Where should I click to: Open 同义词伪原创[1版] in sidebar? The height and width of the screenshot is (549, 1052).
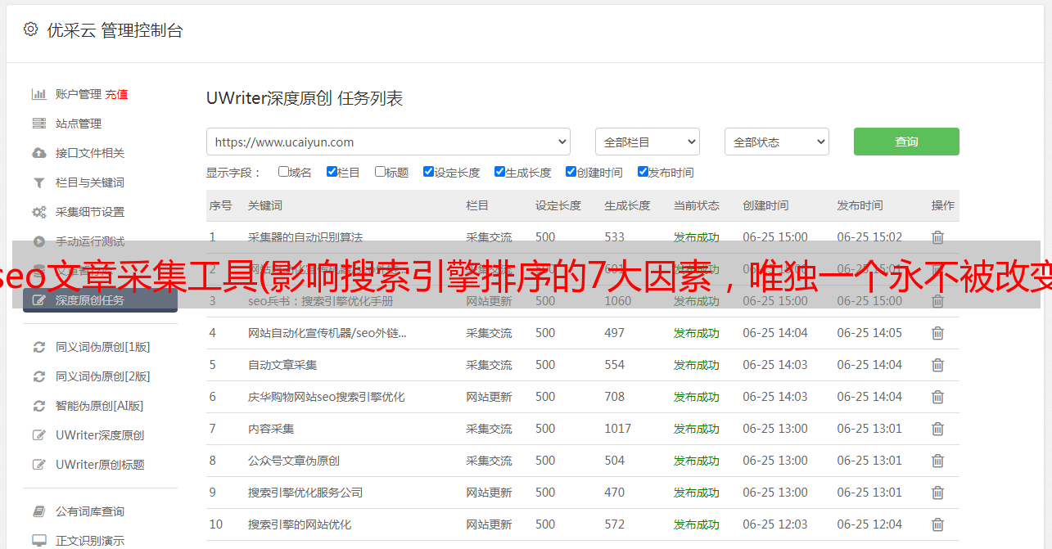(102, 347)
